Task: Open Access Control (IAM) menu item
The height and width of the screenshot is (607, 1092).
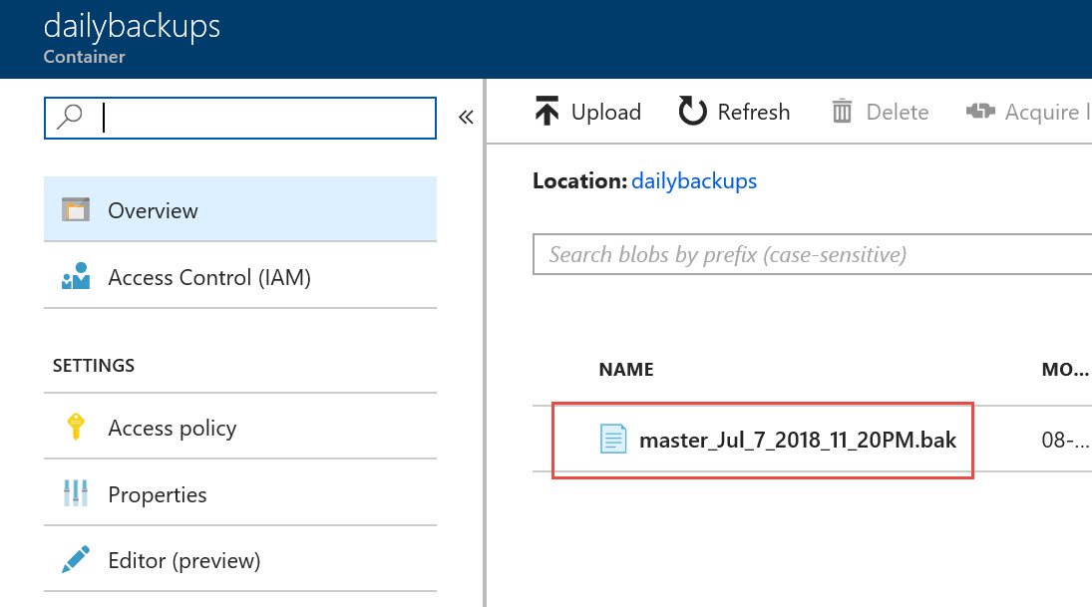Action: coord(240,276)
